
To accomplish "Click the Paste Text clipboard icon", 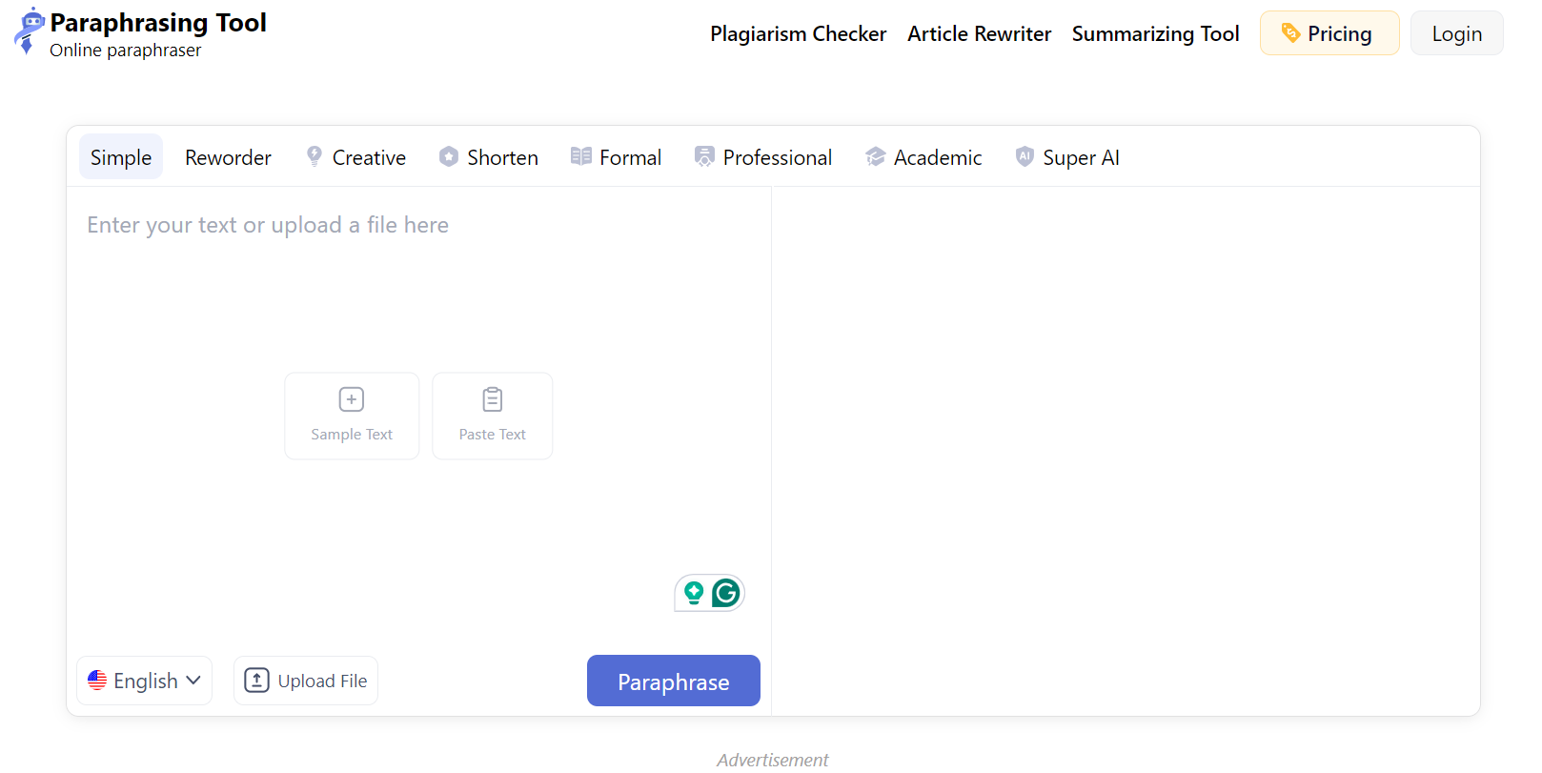I will click(492, 399).
